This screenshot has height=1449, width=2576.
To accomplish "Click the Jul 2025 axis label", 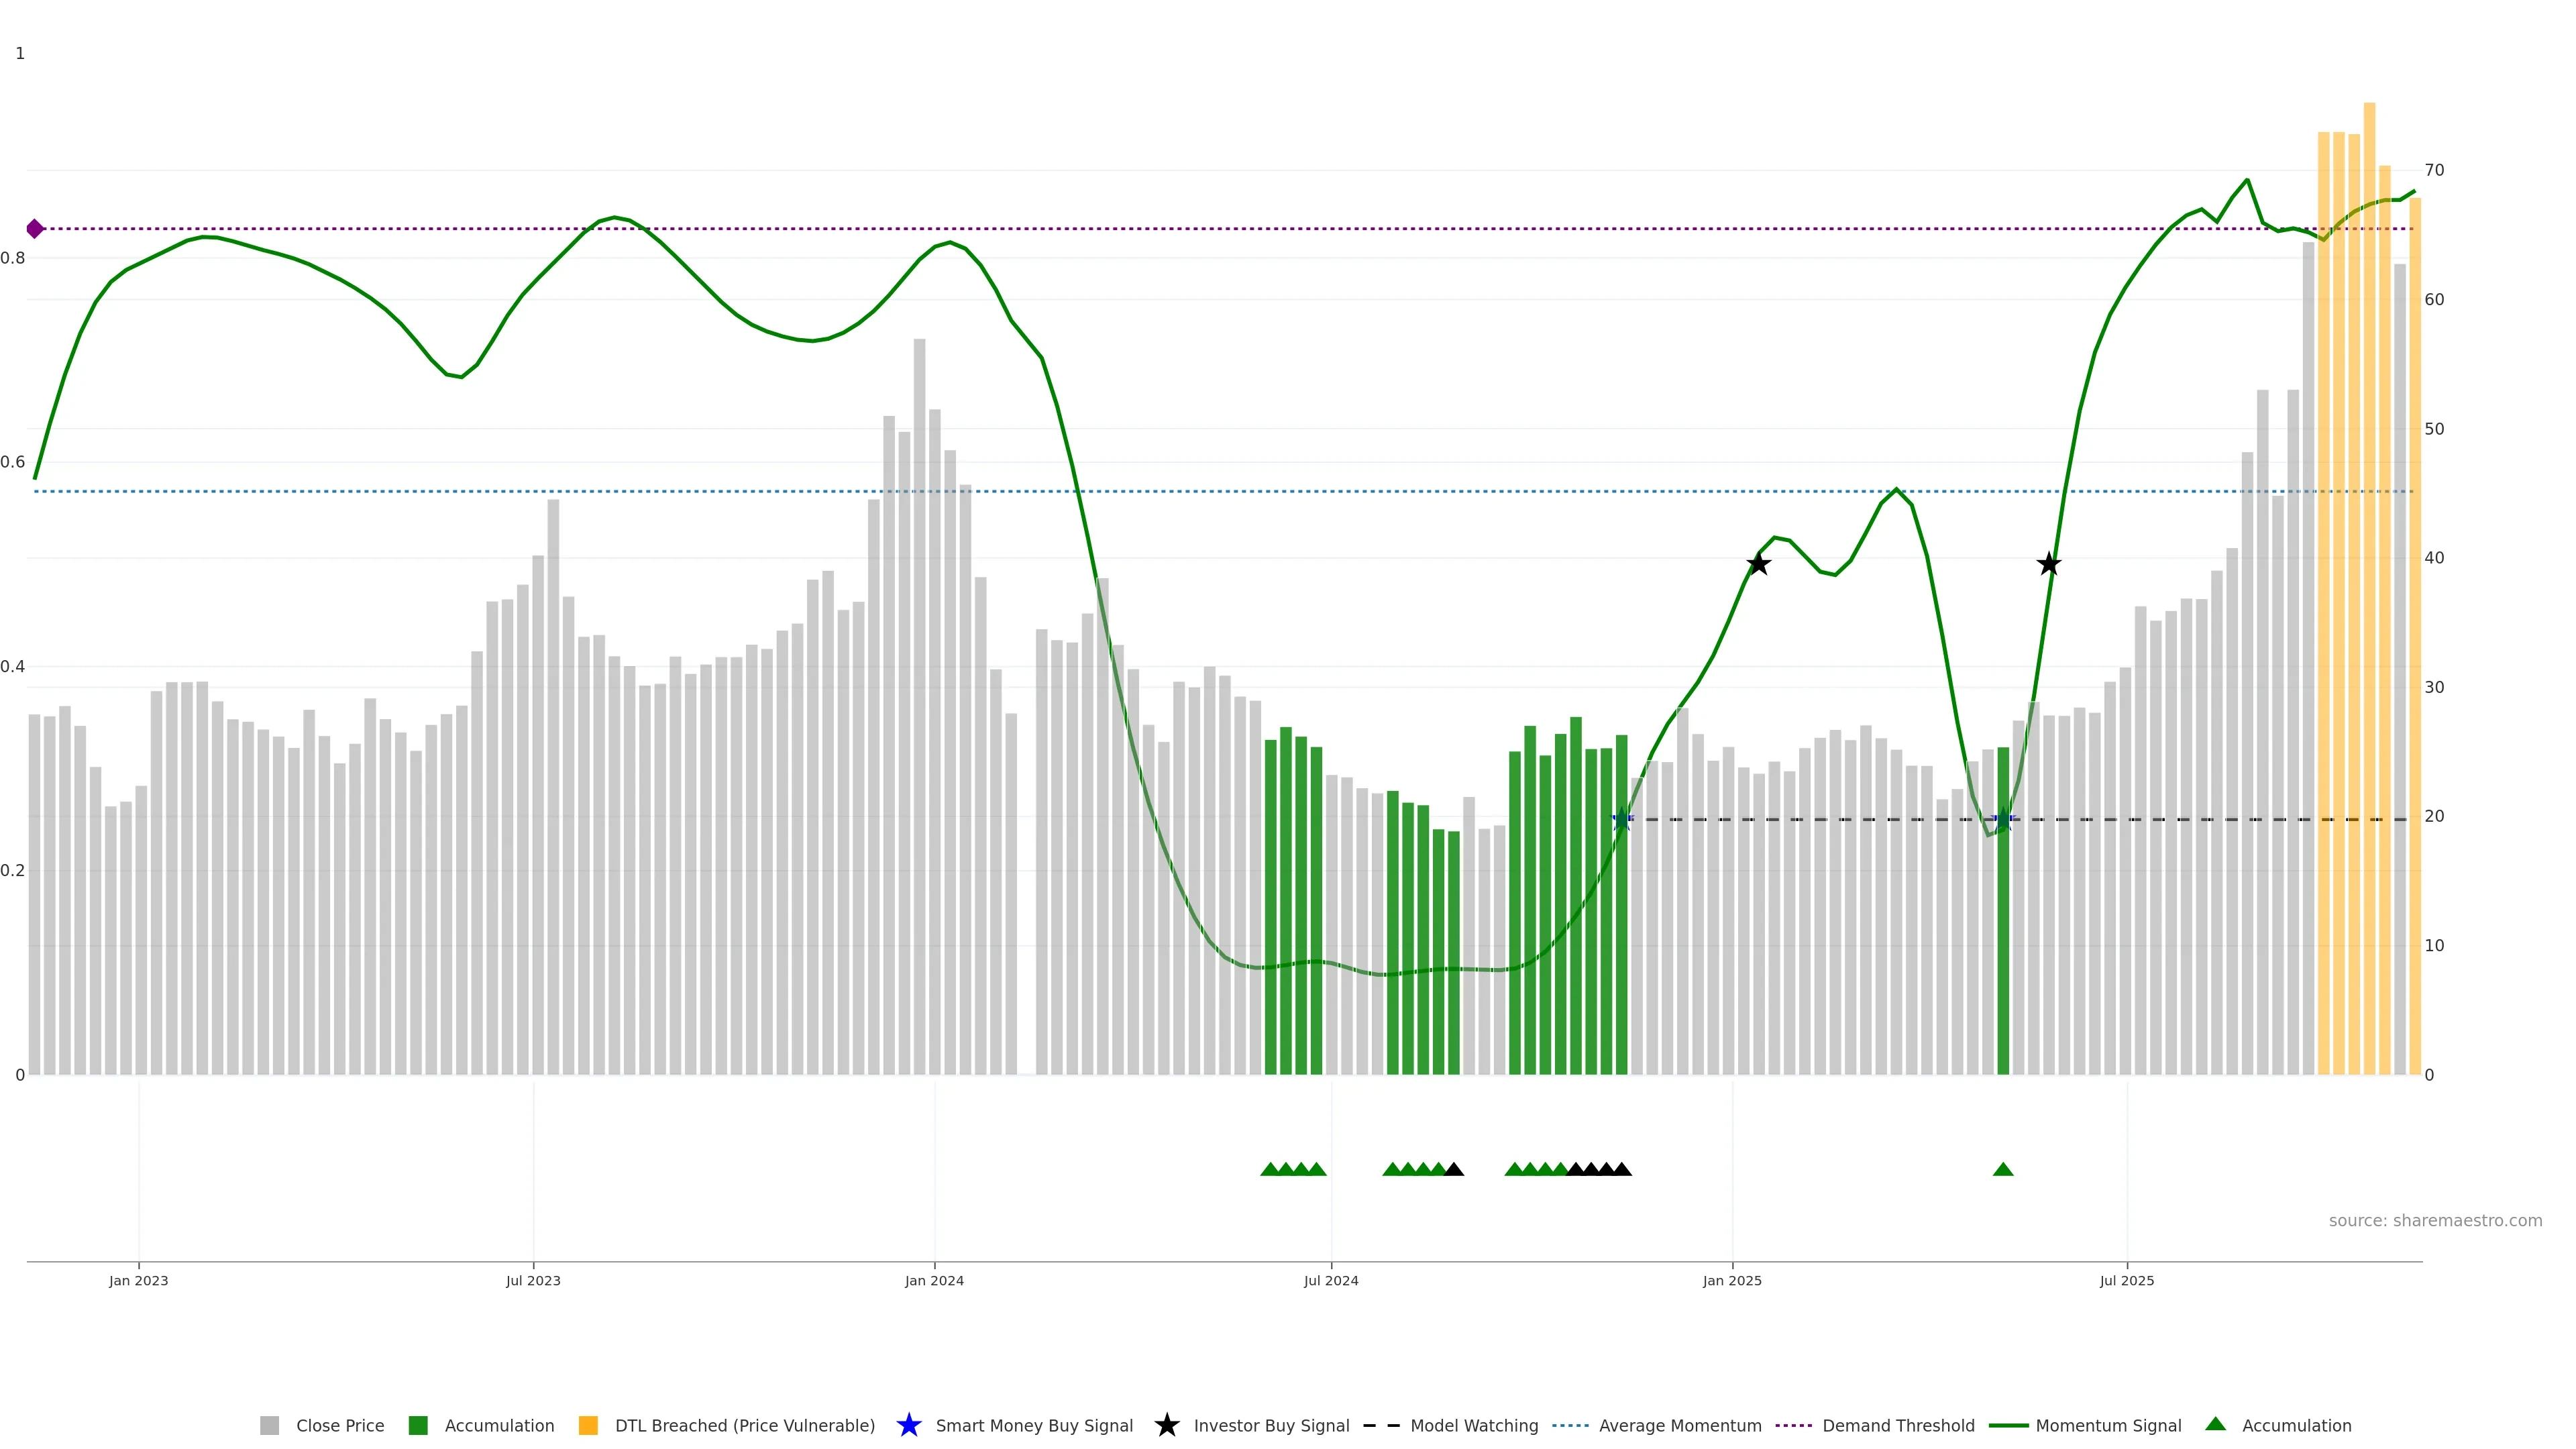I will 2126,1280.
